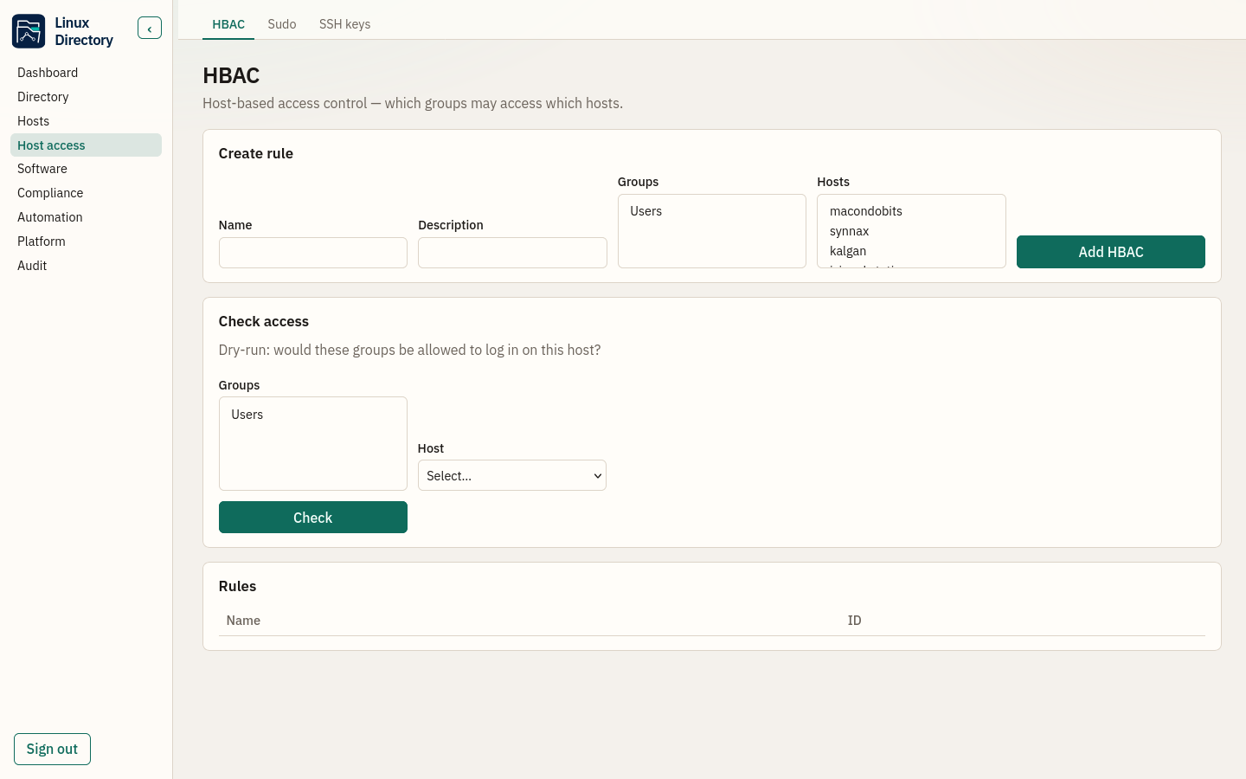Collapse the sidebar with the chevron button
The width and height of the screenshot is (1246, 779).
150,29
